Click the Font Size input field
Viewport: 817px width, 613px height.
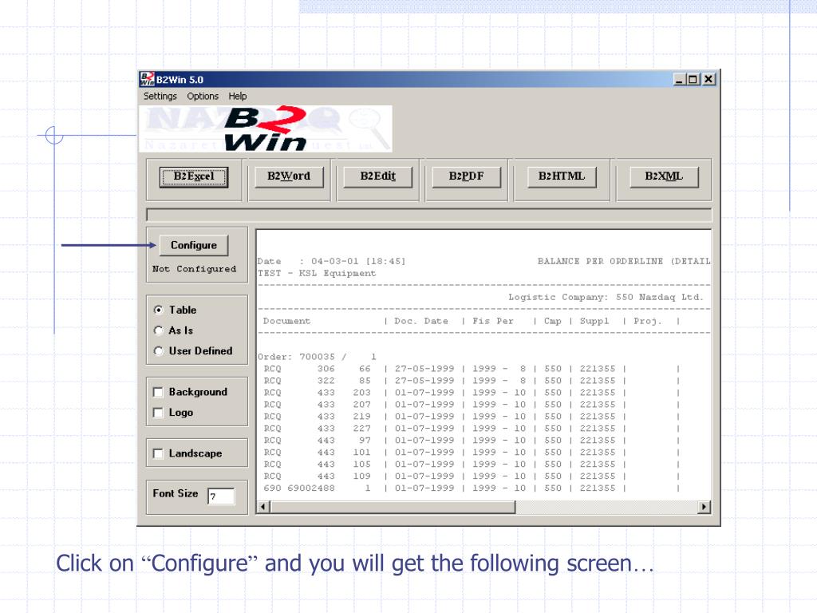pyautogui.click(x=221, y=496)
